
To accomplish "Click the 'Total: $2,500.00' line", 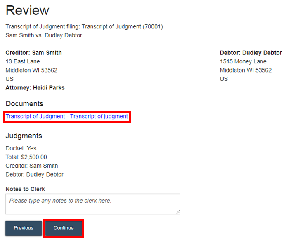I will pos(26,157).
